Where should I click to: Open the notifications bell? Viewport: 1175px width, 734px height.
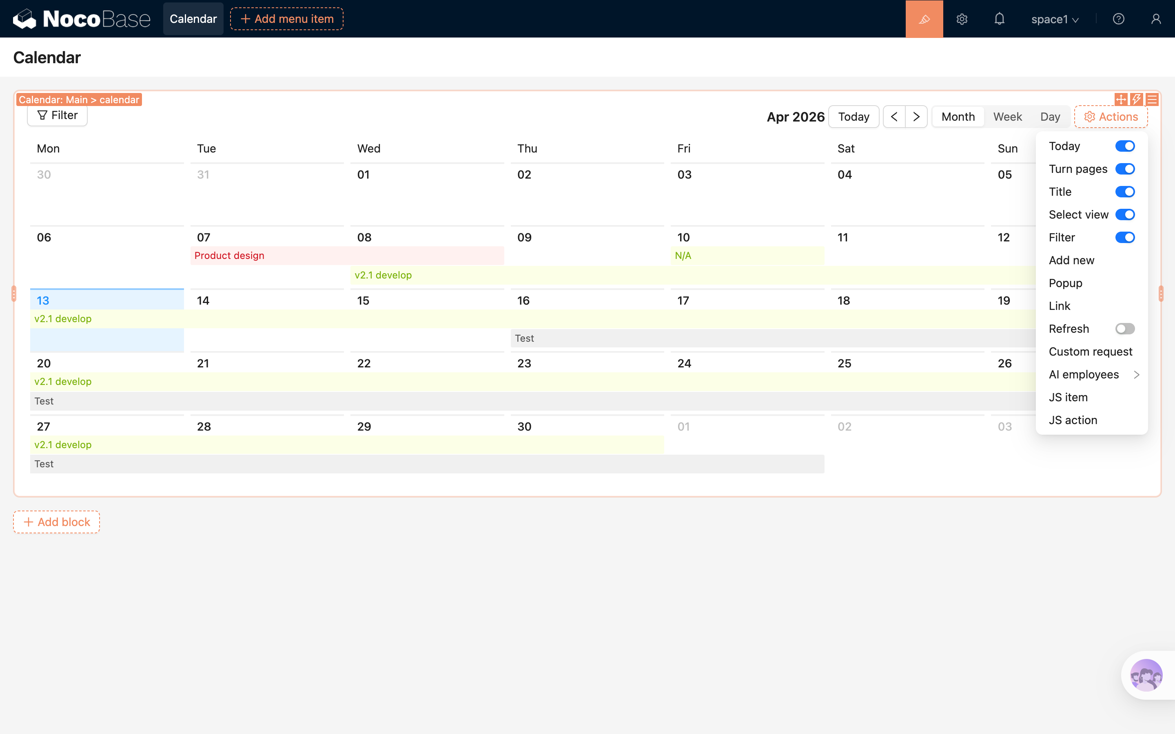coord(999,19)
